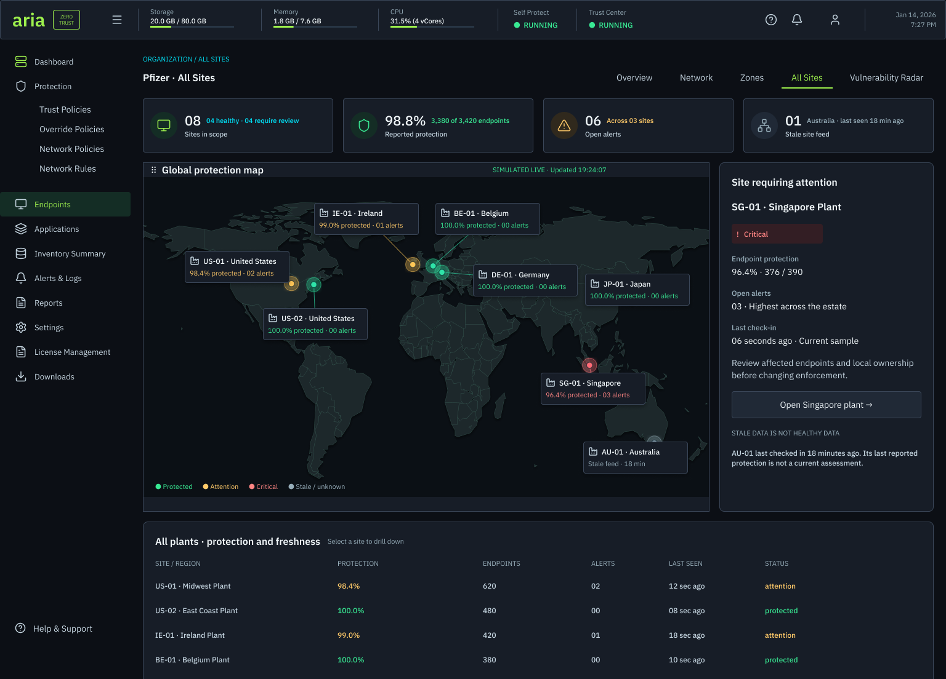The width and height of the screenshot is (946, 679).
Task: Open the user profile icon
Action: [x=835, y=20]
